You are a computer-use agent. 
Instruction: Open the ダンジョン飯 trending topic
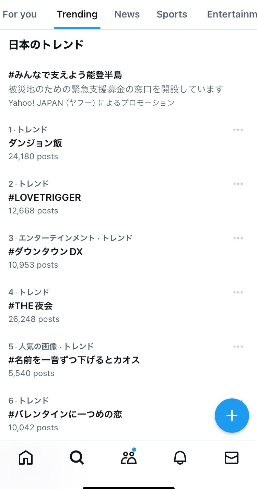pos(35,143)
